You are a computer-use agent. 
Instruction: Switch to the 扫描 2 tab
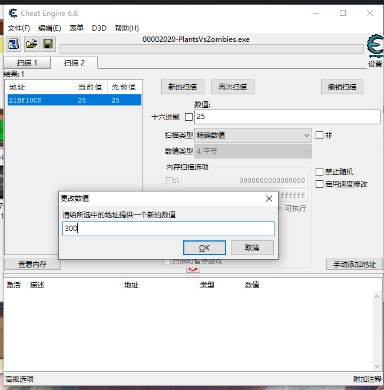point(74,63)
